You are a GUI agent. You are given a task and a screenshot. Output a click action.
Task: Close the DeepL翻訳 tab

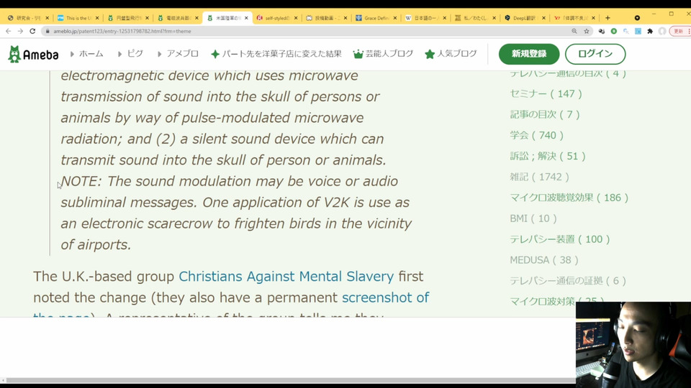tap(543, 18)
